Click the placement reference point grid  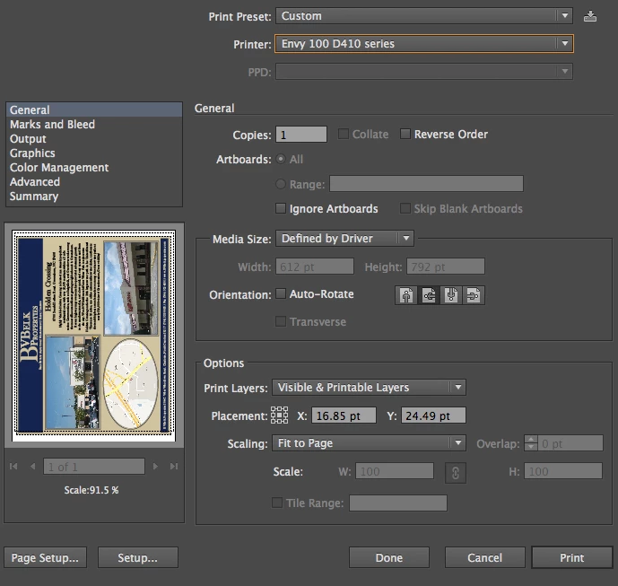(x=279, y=415)
